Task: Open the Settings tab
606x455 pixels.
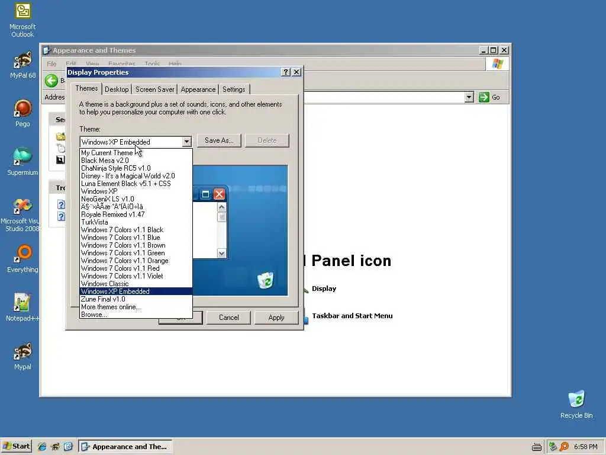Action: coord(234,89)
